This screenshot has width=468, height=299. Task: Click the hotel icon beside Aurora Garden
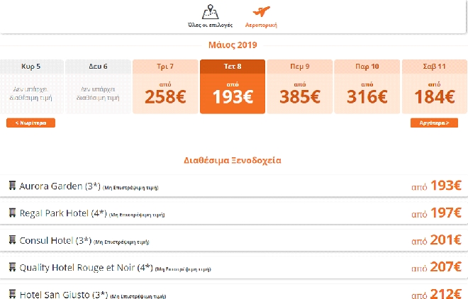tap(12, 186)
